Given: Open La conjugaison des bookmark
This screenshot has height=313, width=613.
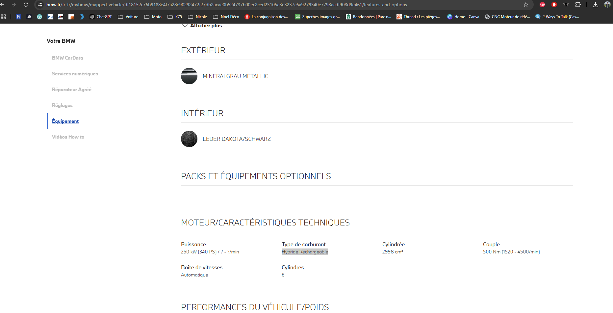Looking at the screenshot, I should tap(266, 17).
